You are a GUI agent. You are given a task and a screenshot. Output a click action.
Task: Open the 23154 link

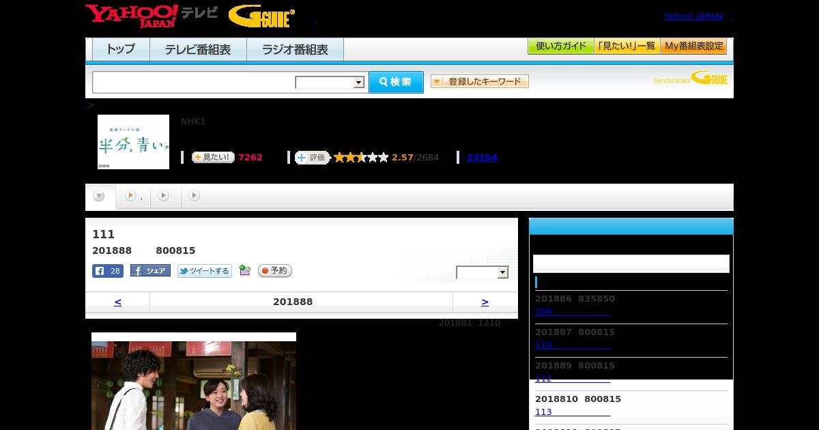(482, 158)
